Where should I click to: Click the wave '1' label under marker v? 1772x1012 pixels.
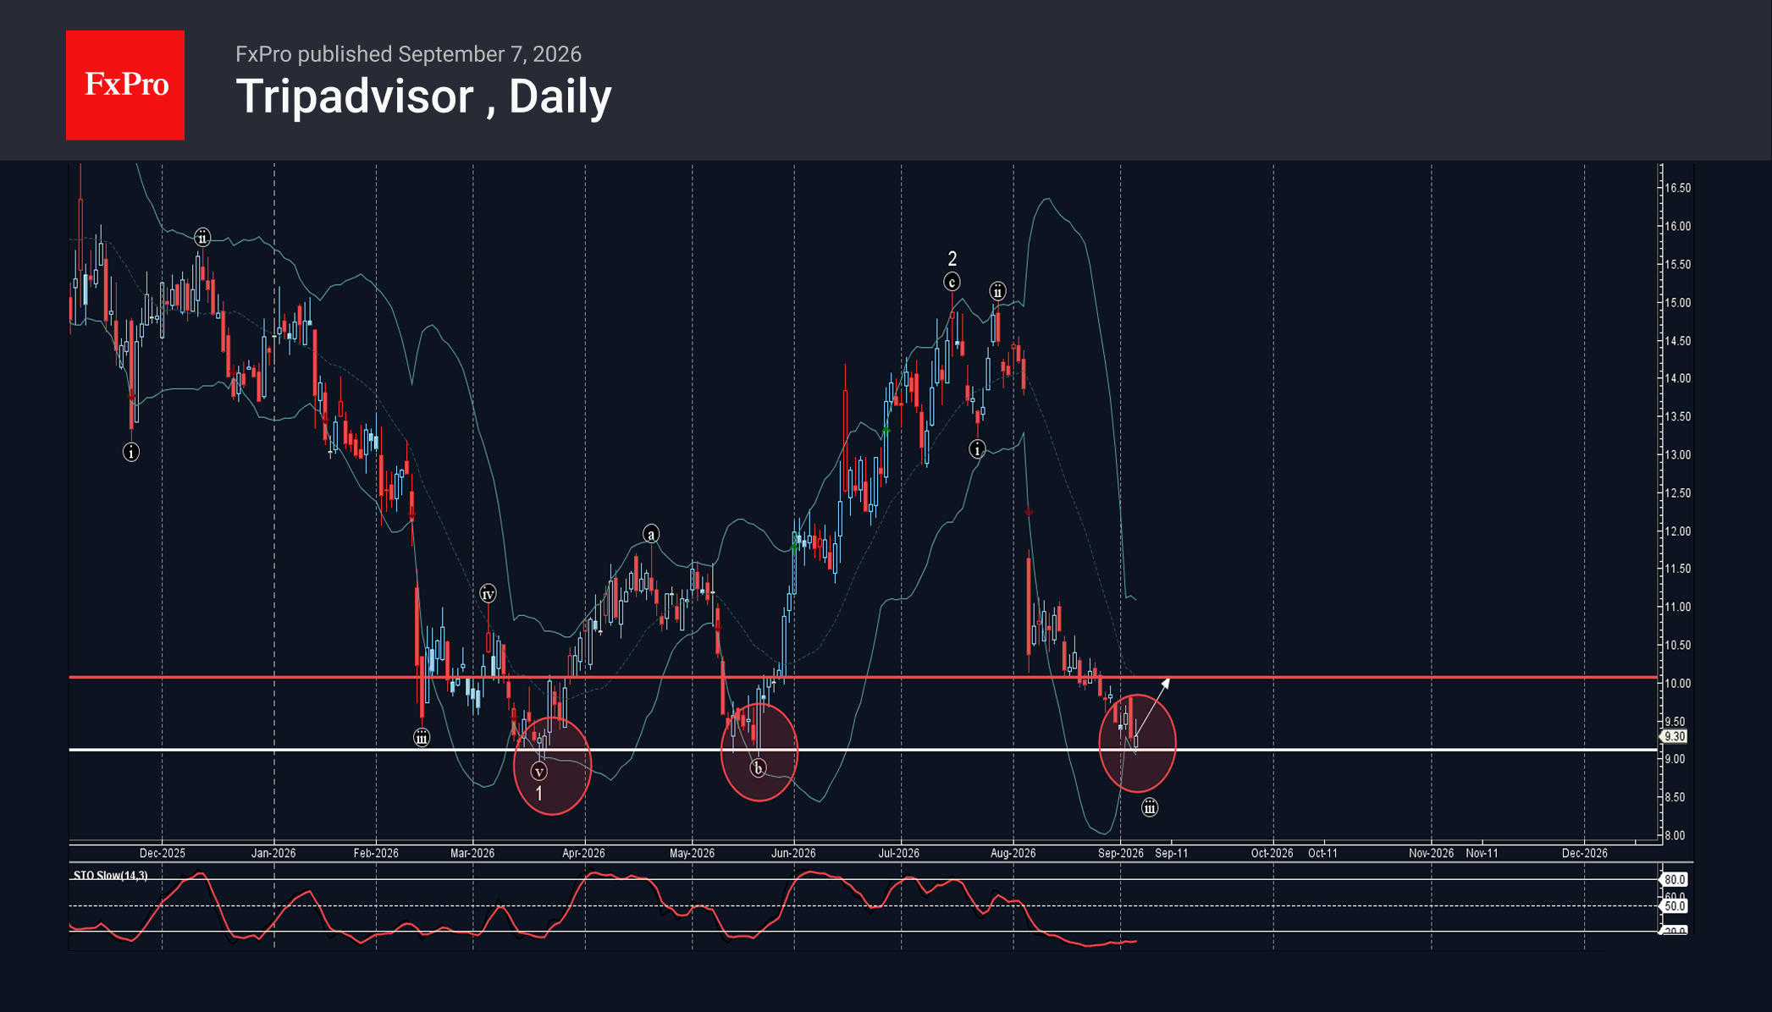[x=538, y=794]
